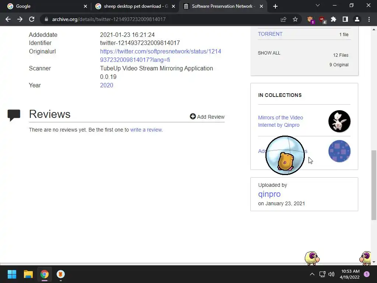Open Chrome three-dot menu

click(369, 19)
